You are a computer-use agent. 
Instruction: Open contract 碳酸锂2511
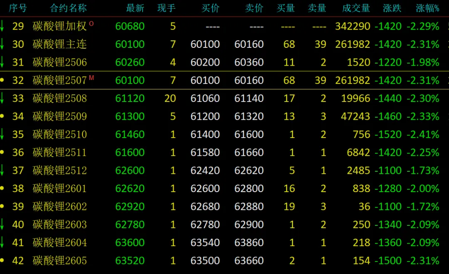pos(59,152)
